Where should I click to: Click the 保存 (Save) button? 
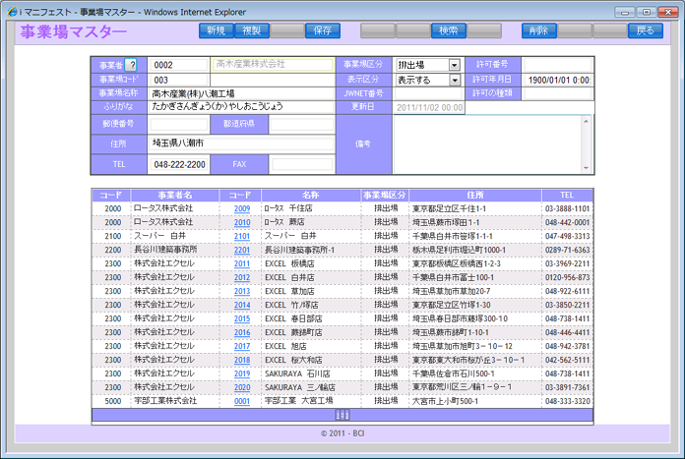pyautogui.click(x=323, y=30)
